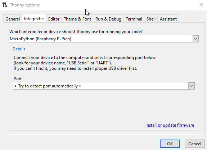Go to the Theme & Font tab
This screenshot has width=207, height=150.
[x=77, y=19]
